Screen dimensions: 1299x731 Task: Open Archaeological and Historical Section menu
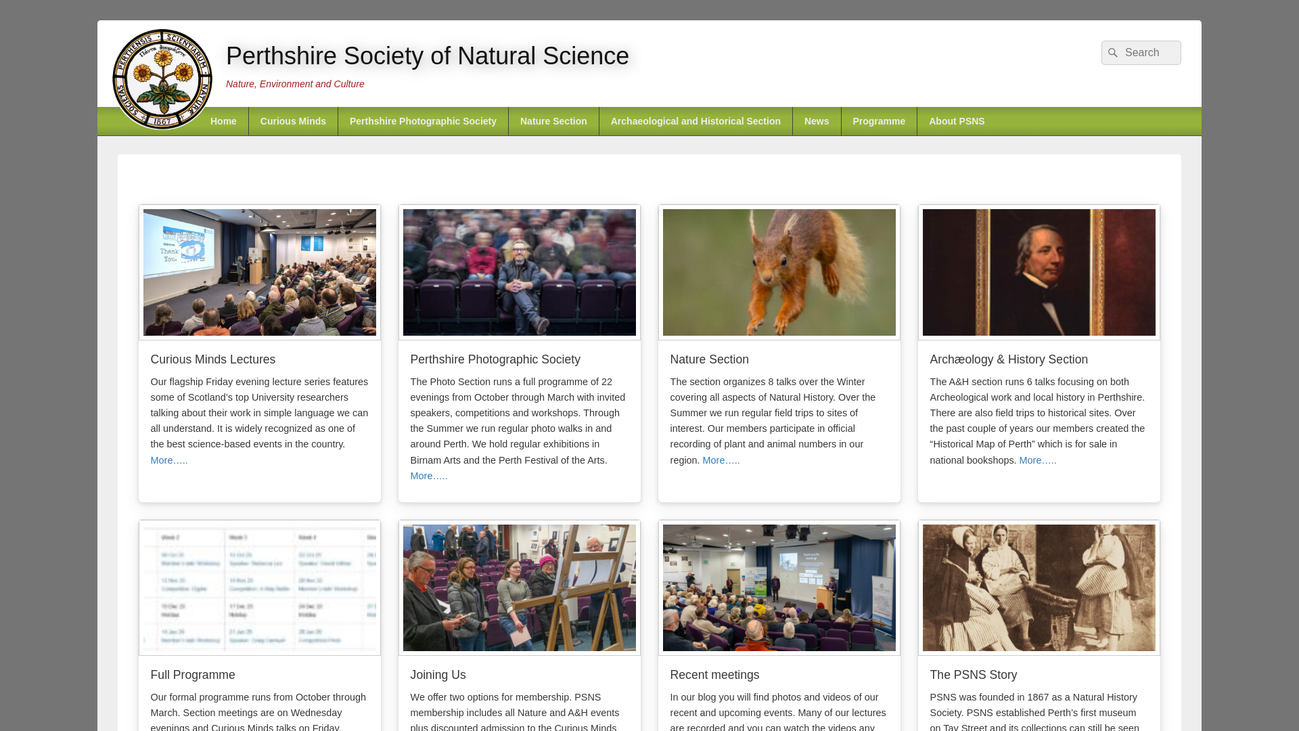click(x=696, y=121)
